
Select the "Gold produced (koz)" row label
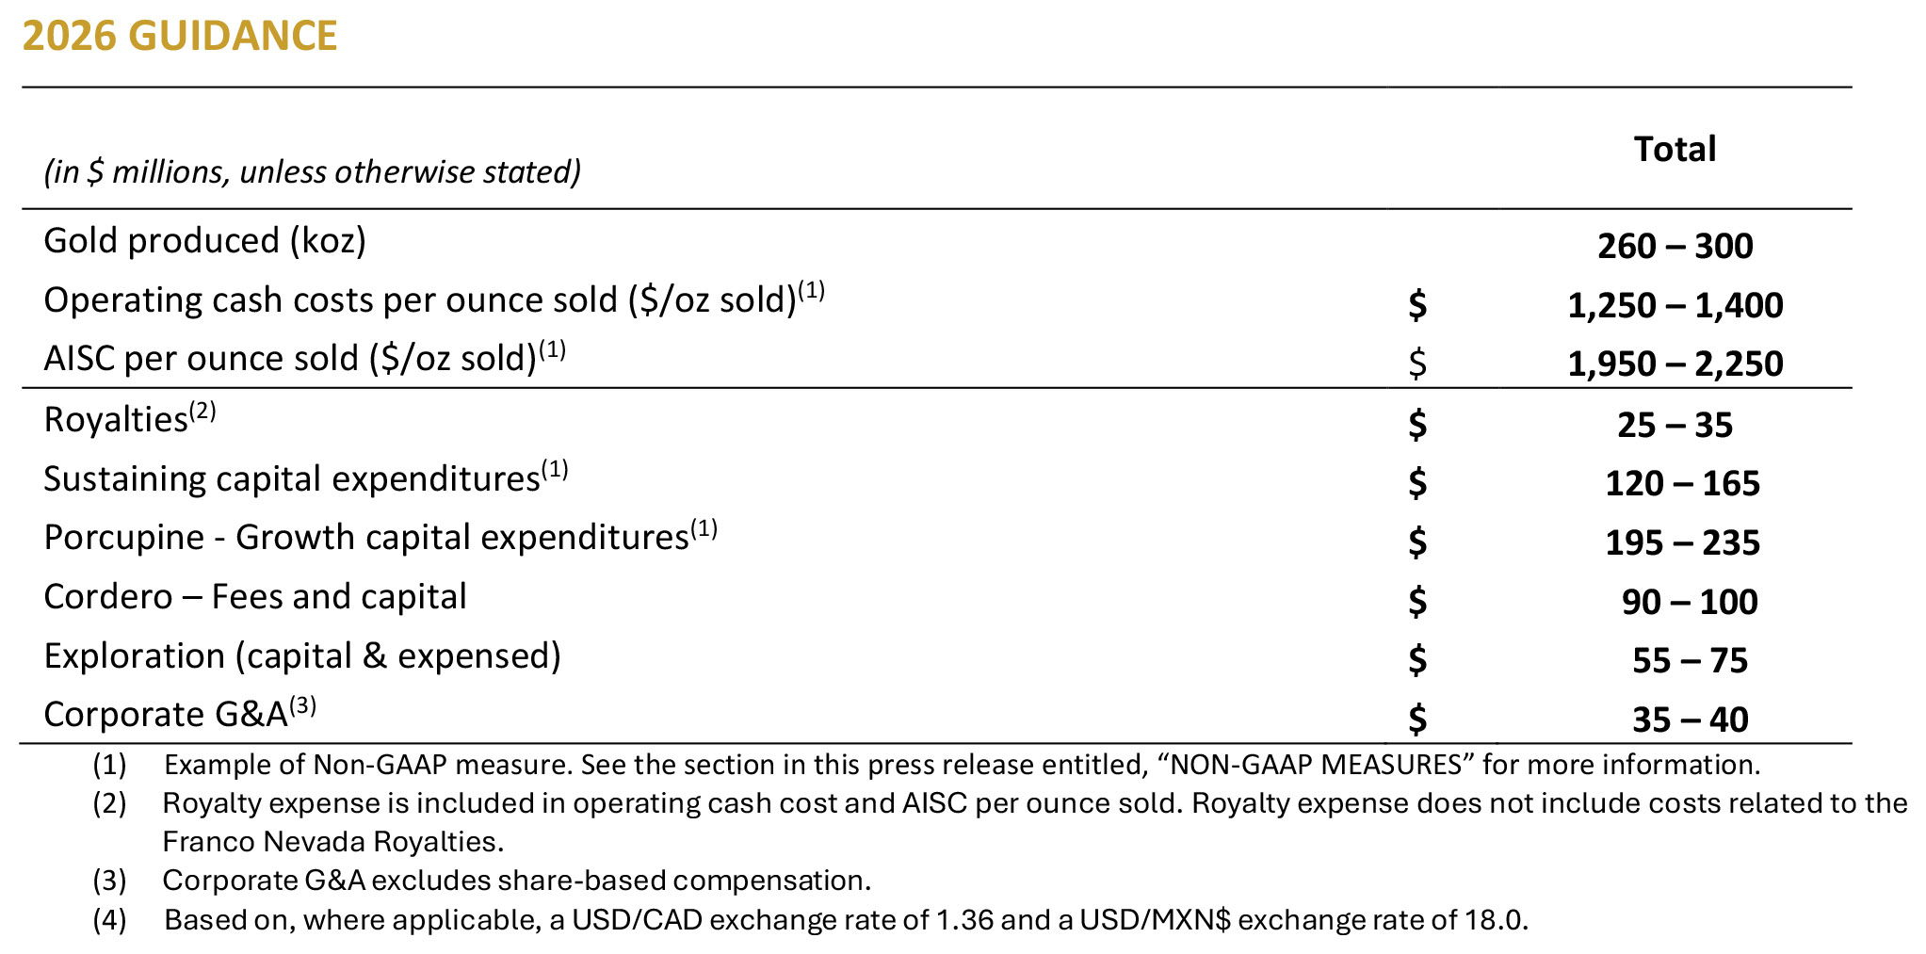(204, 241)
